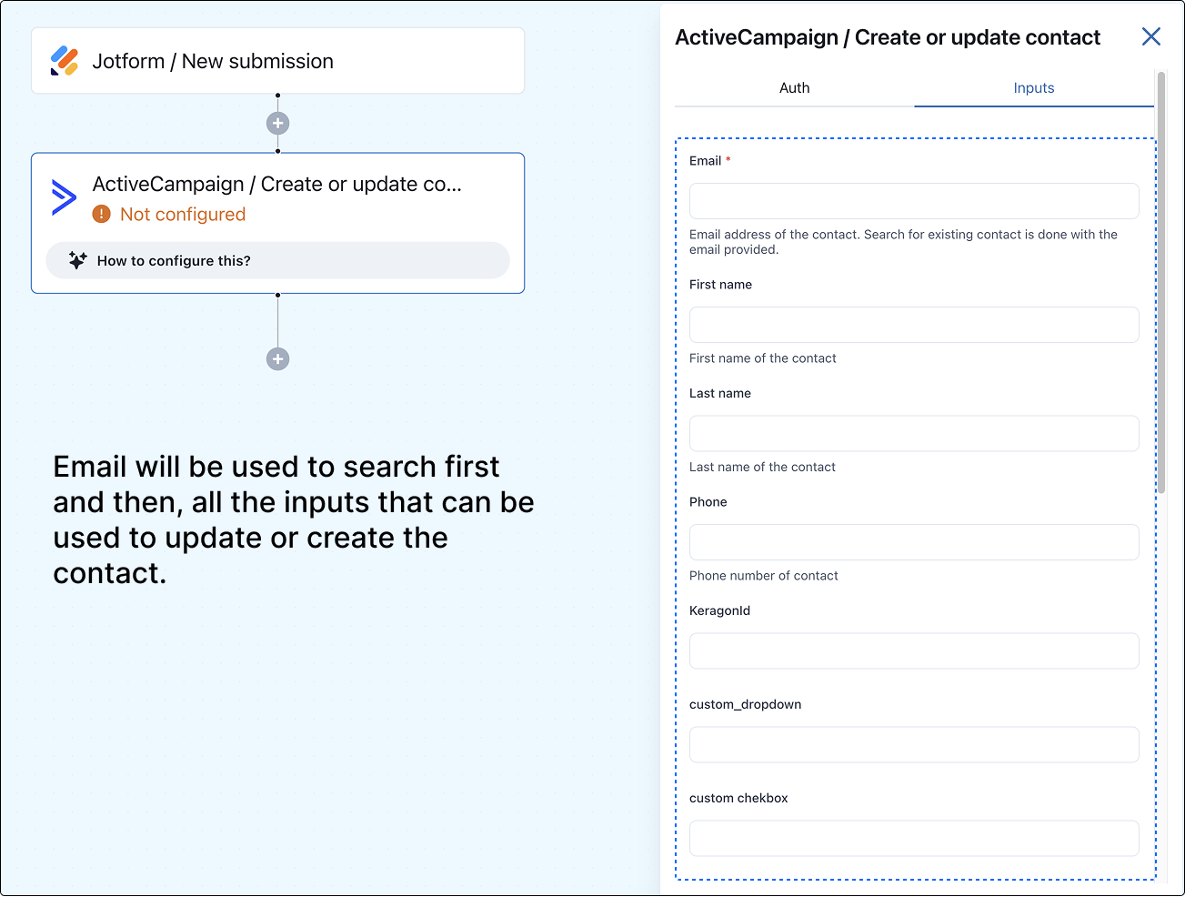The image size is (1185, 897).
Task: Focus the First name input field
Action: 914,325
